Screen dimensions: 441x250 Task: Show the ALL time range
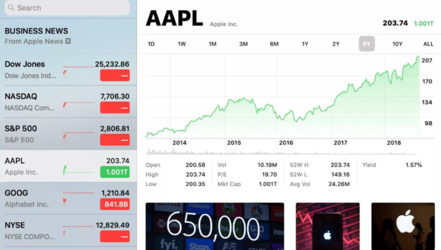click(x=428, y=44)
